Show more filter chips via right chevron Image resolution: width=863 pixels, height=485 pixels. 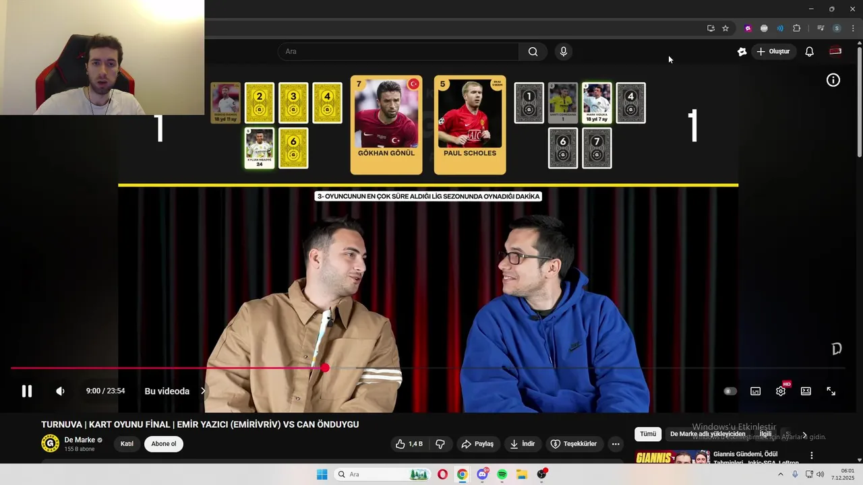tap(804, 435)
